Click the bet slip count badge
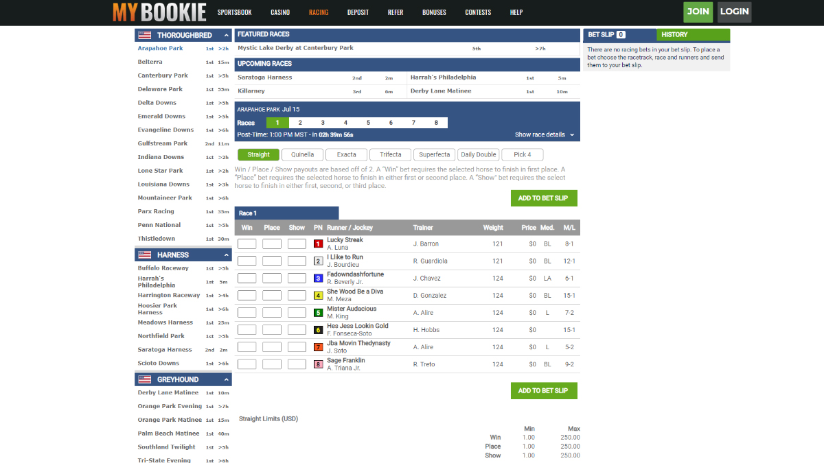 621,34
